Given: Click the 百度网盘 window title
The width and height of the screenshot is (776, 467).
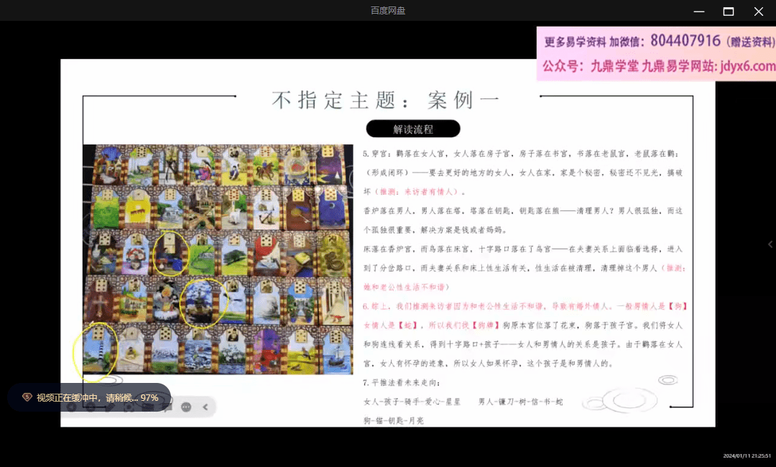Looking at the screenshot, I should point(388,11).
